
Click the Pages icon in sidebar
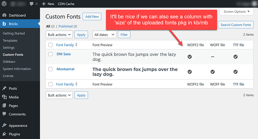[x=4, y=106]
